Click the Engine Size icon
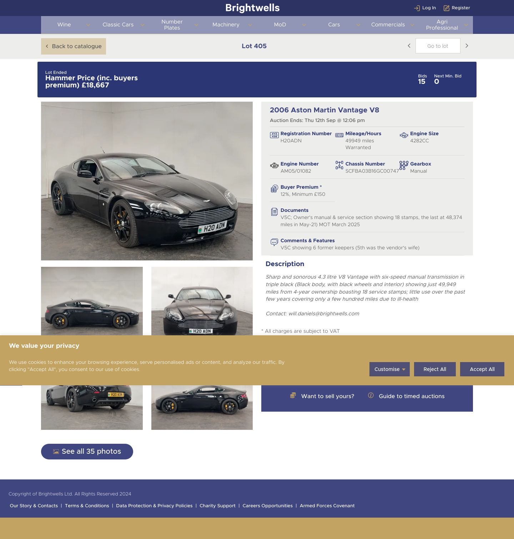 pos(404,135)
